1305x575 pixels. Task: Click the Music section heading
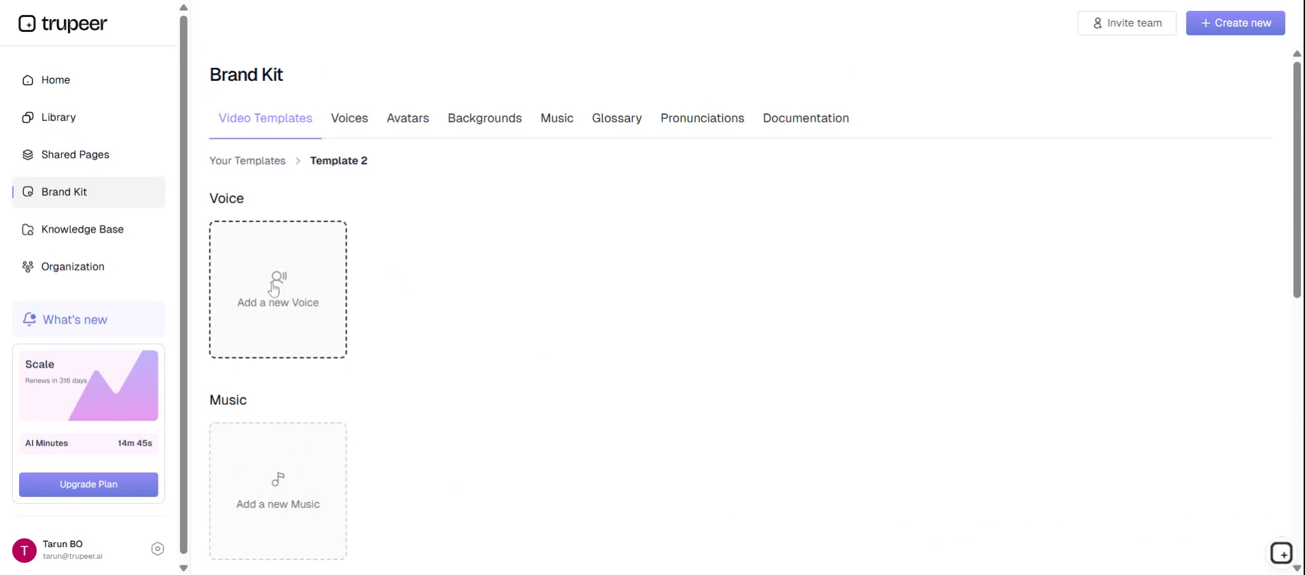click(228, 400)
